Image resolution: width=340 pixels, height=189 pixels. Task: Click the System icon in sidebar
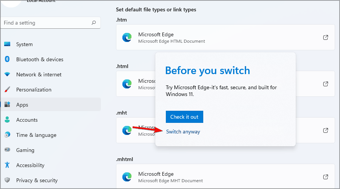(7, 44)
